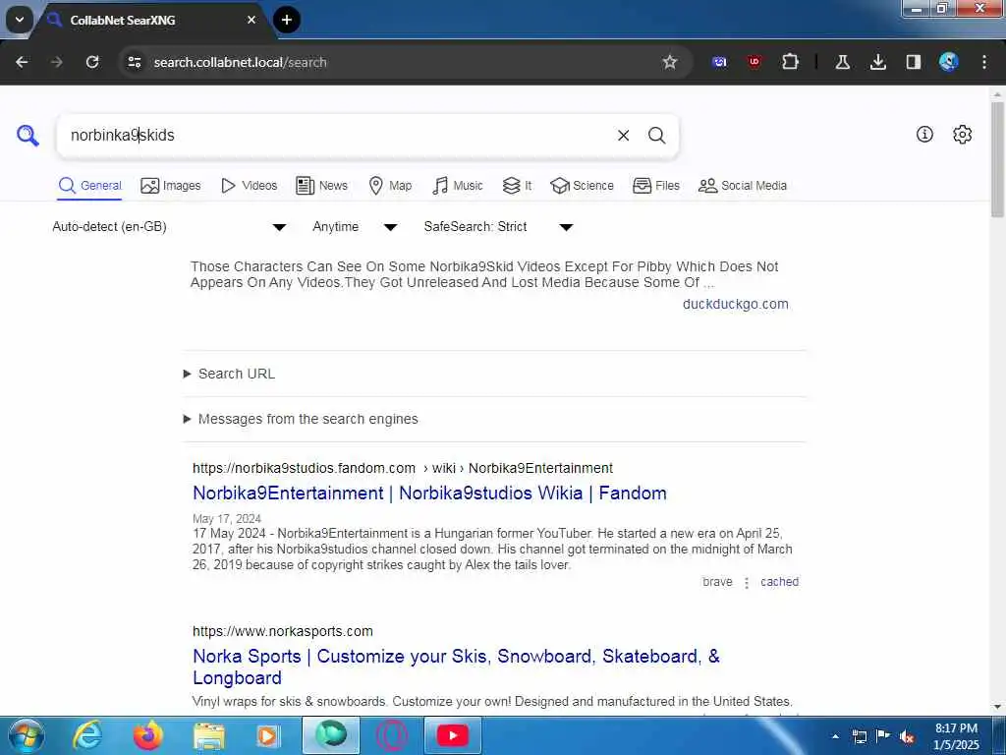
Task: Open cached version of Fandom result
Action: click(779, 582)
